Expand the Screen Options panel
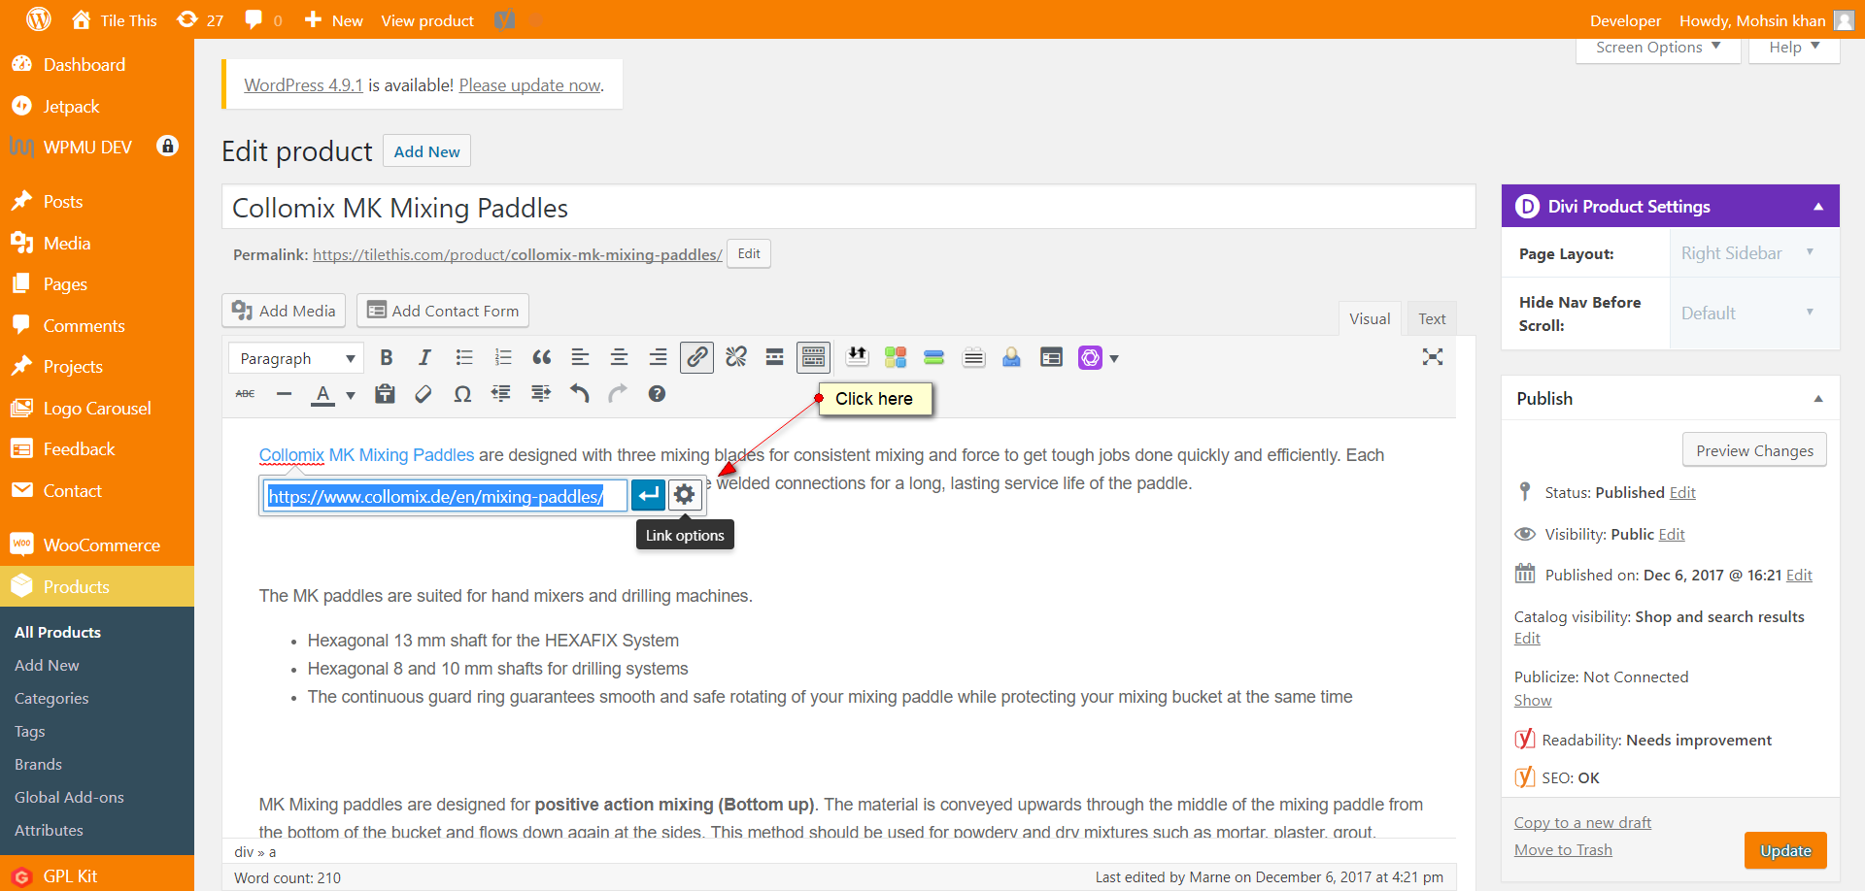Screen dimensions: 1865x891 1658,48
